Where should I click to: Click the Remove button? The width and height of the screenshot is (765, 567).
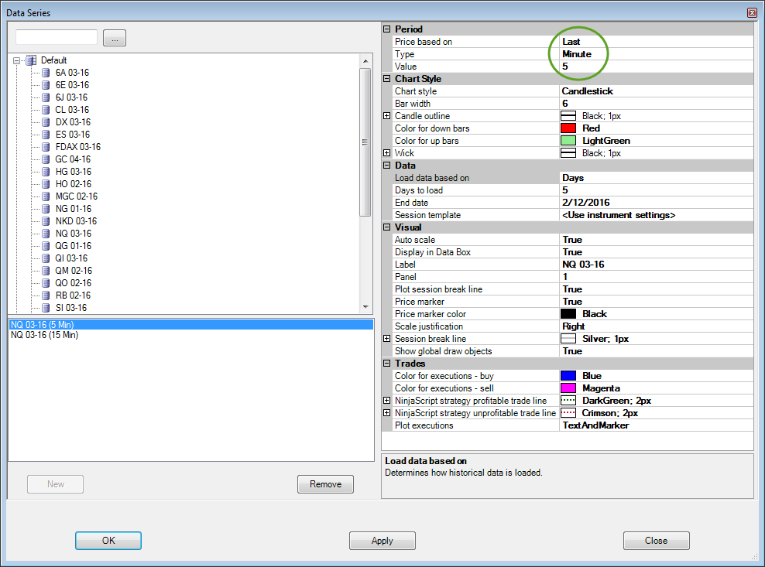pyautogui.click(x=325, y=484)
